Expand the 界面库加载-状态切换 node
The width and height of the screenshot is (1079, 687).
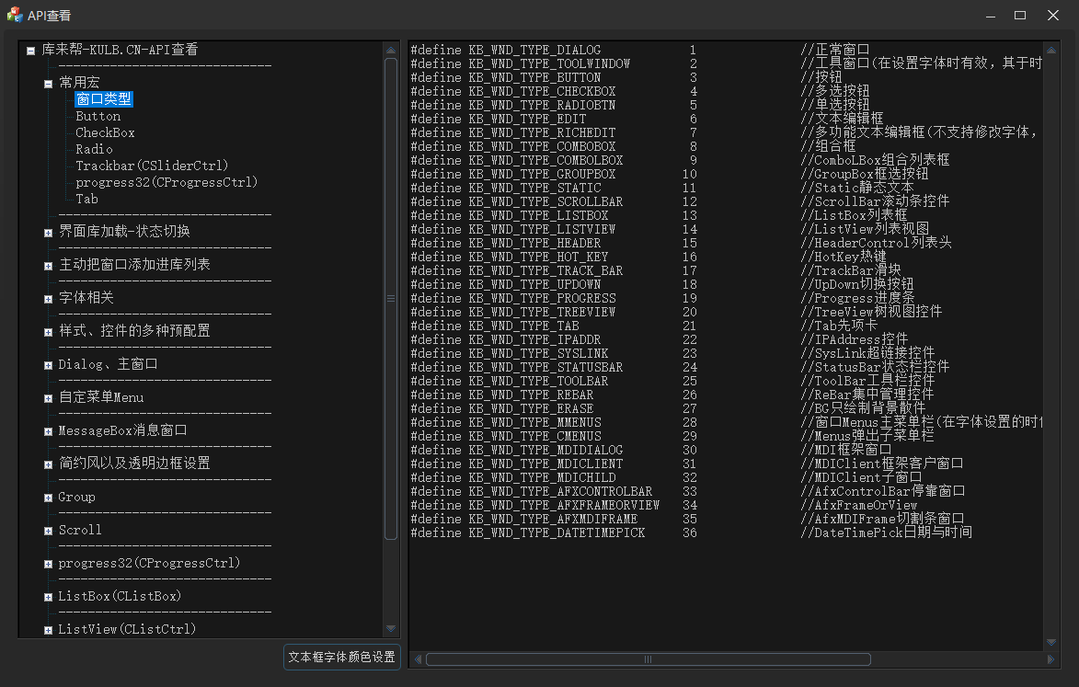pyautogui.click(x=48, y=233)
